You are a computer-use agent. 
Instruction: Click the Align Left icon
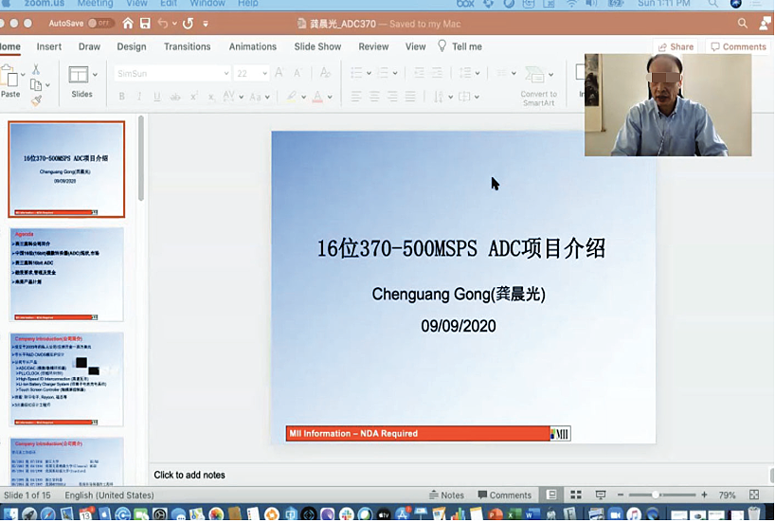[356, 97]
